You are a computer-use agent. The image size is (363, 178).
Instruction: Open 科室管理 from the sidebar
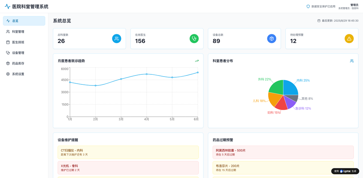(x=24, y=32)
